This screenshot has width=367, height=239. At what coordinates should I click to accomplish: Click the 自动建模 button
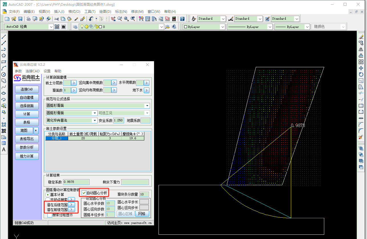(x=27, y=97)
